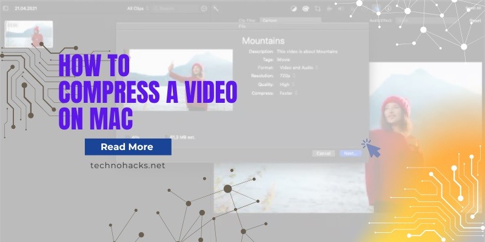Screen dimensions: 485x242
Task: Open the All Clips filter dropdown
Action: (138, 8)
